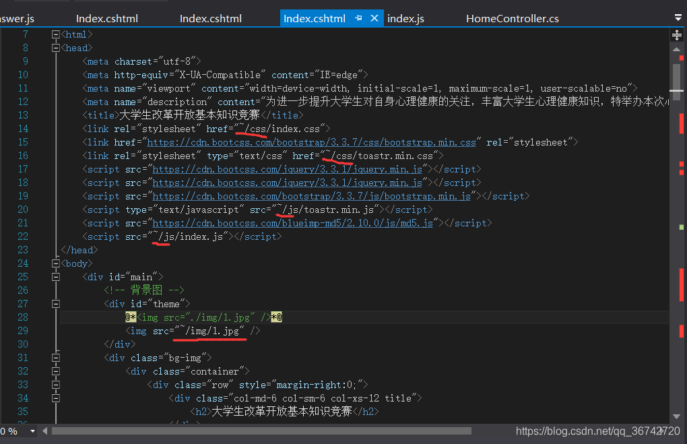Screen dimensions: 687x444
Task: Switch to the HomeController.cs tab
Action: click(x=512, y=18)
